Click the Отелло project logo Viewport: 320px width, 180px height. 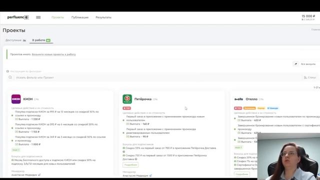click(x=238, y=99)
